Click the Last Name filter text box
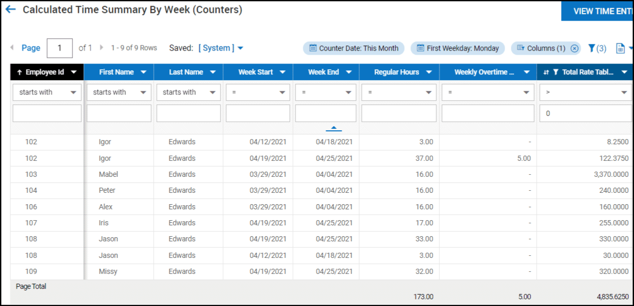Image resolution: width=634 pixels, height=306 pixels. coord(188,113)
